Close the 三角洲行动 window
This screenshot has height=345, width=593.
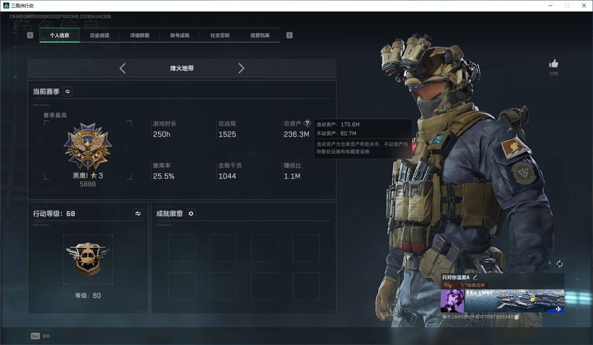584,6
